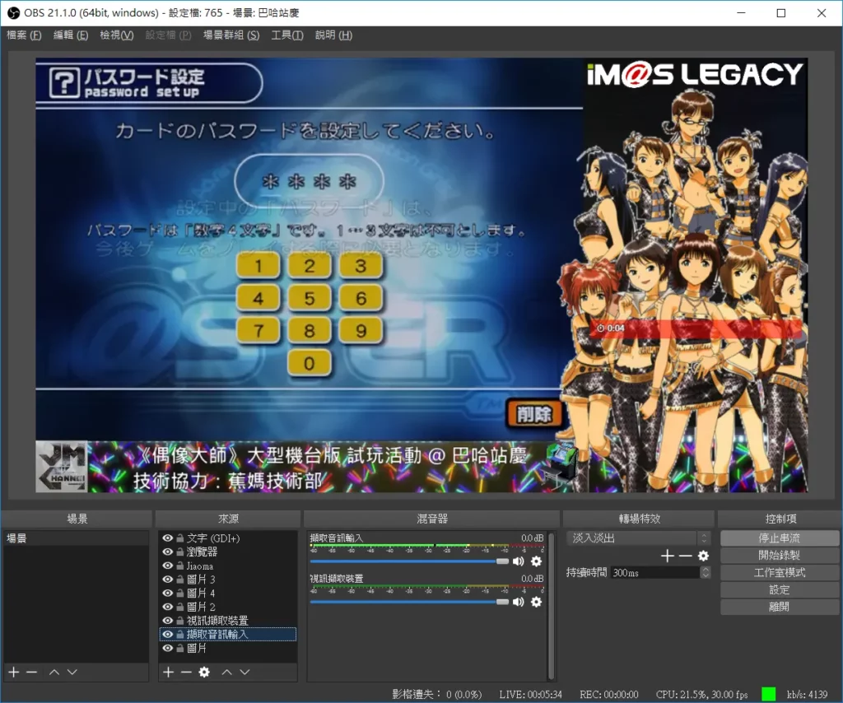Viewport: 843px width, 703px height.
Task: Move the scene up in the scenes list
Action: [54, 672]
